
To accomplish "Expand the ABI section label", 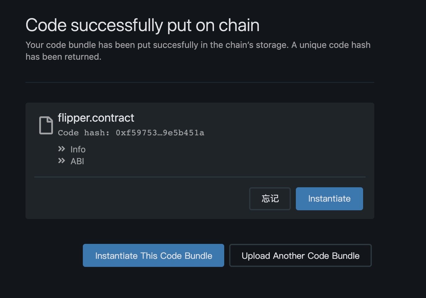I will pyautogui.click(x=77, y=161).
